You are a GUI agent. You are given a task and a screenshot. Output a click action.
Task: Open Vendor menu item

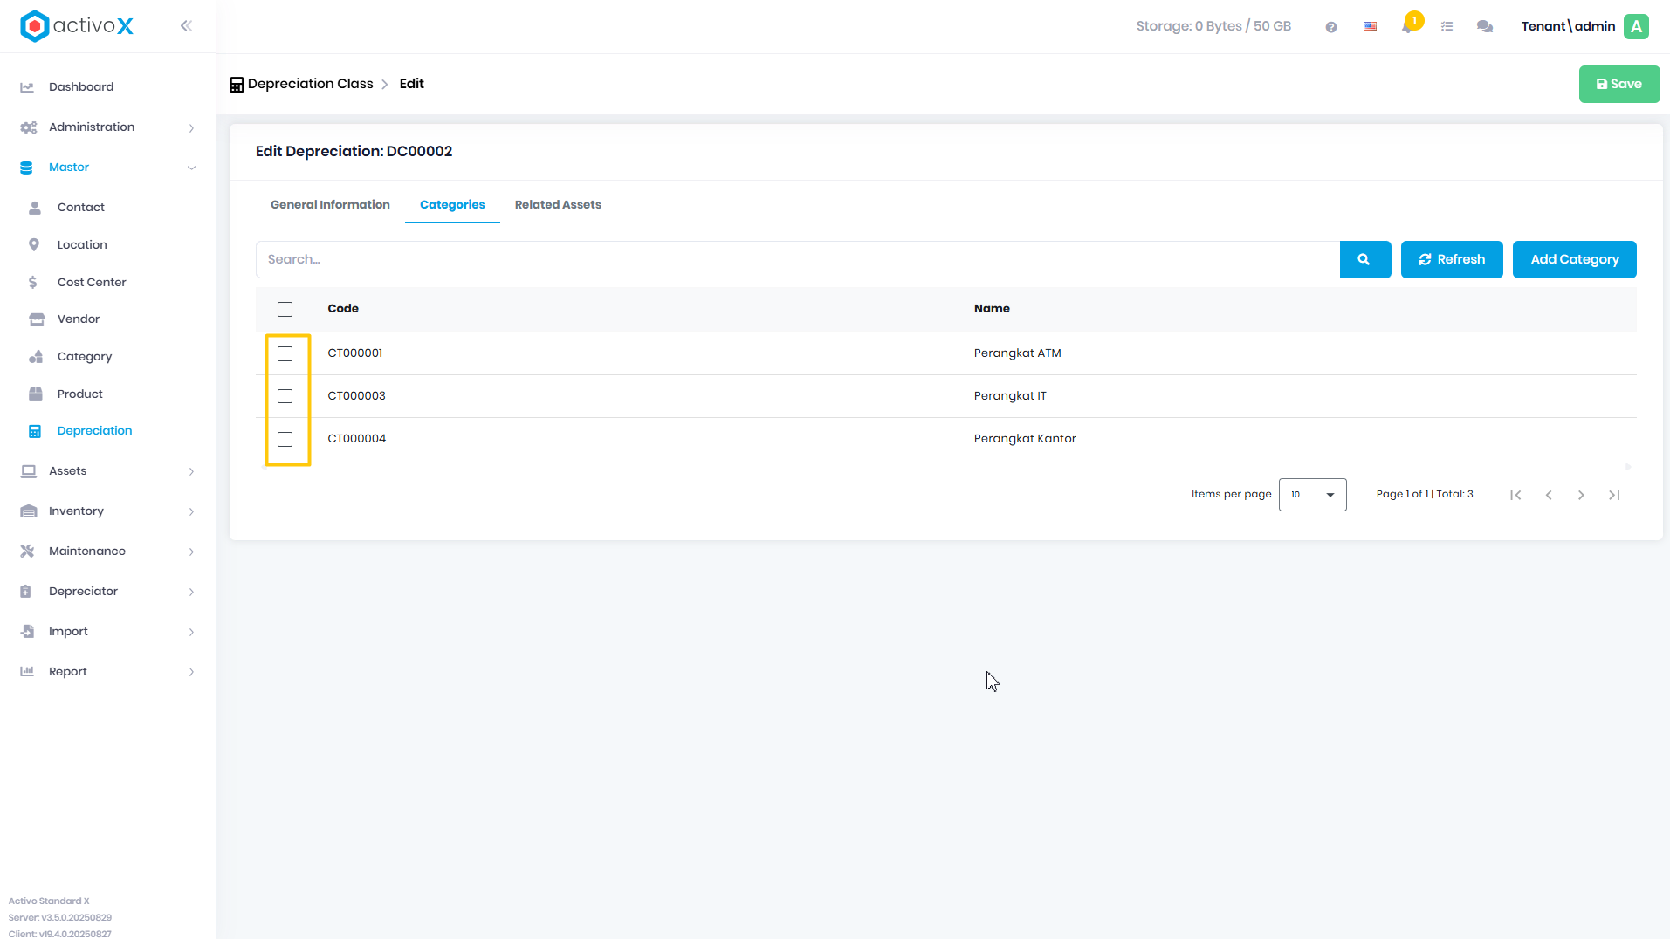[79, 319]
